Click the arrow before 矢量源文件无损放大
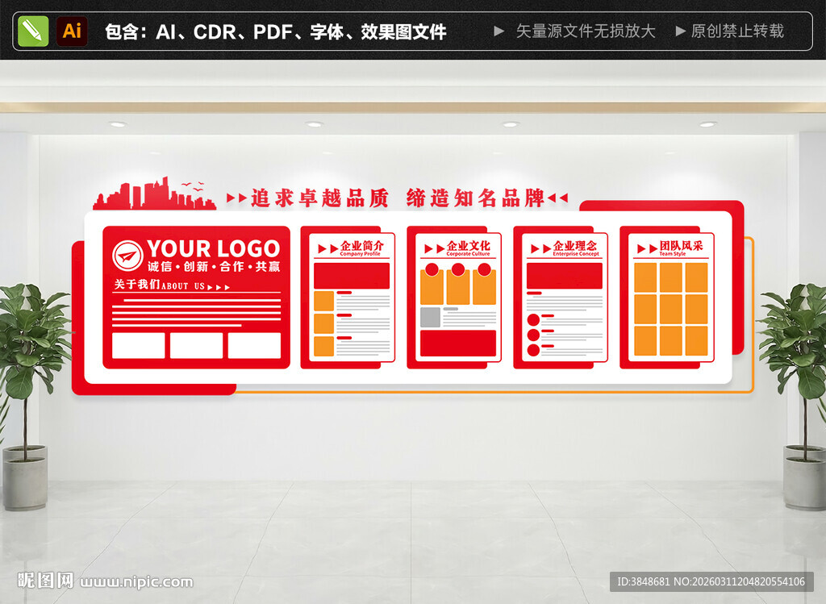This screenshot has height=604, width=826. 499,31
